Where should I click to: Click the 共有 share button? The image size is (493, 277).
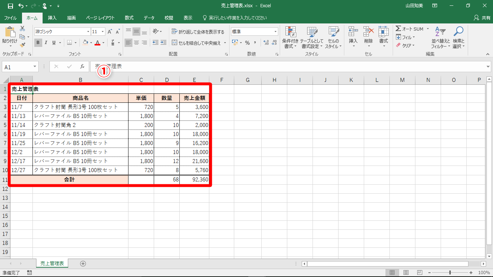tap(482, 18)
